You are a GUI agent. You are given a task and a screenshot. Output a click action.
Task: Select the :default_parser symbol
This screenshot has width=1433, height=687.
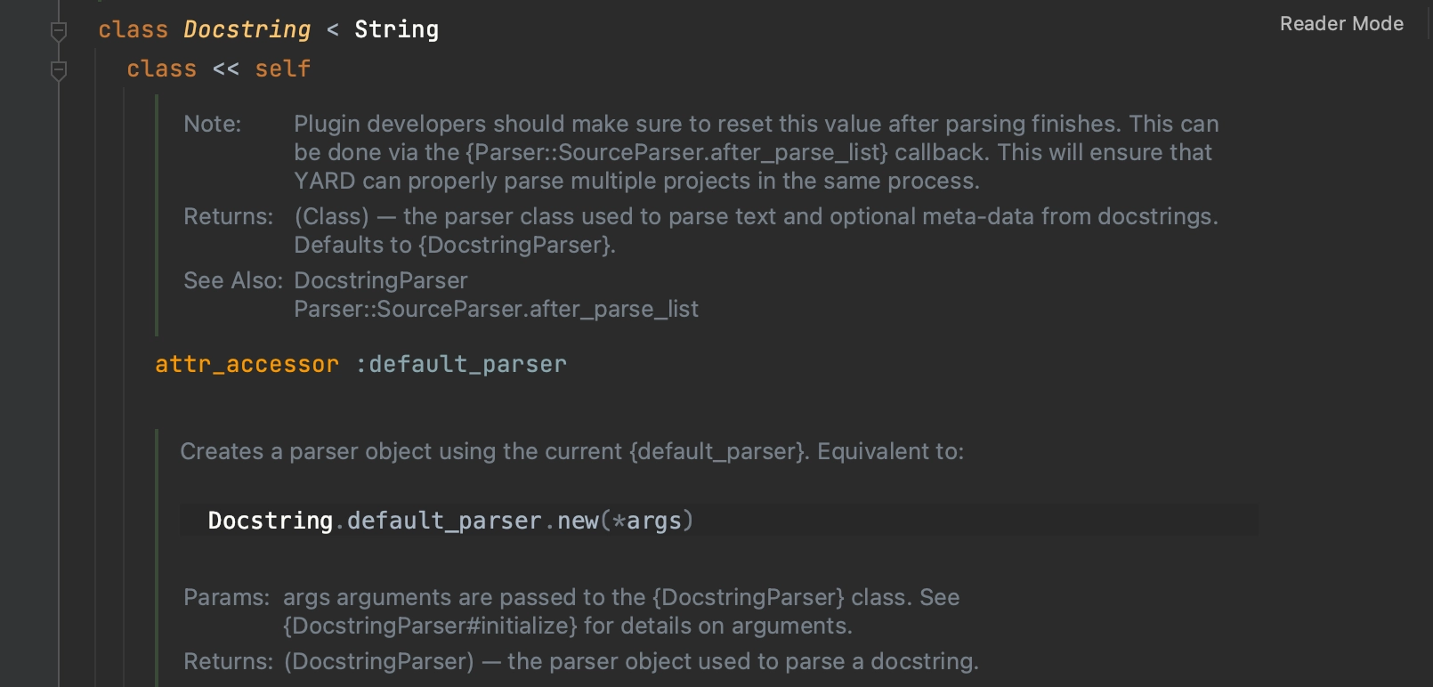tap(460, 364)
